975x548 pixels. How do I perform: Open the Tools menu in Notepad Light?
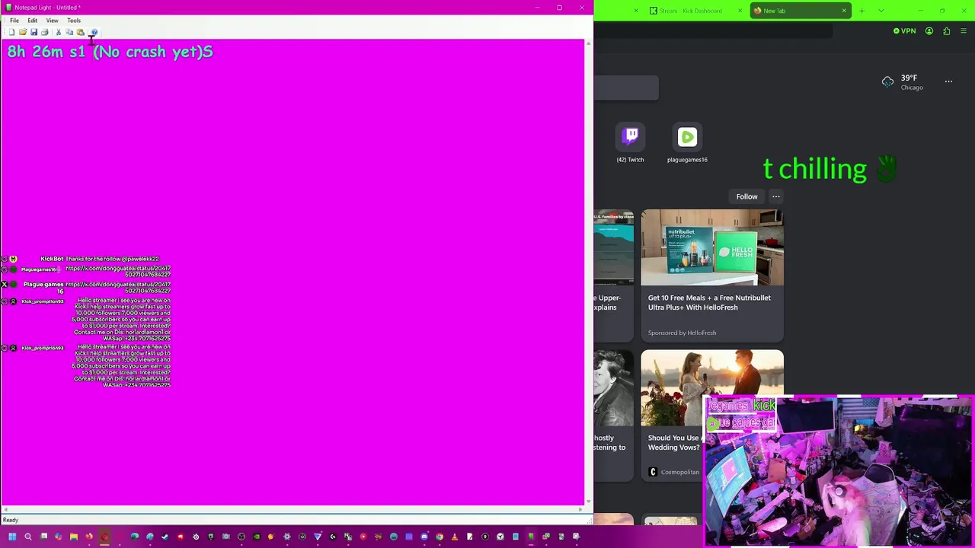[x=74, y=21]
